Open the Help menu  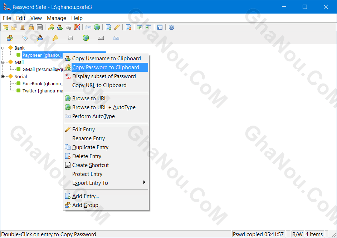(x=77, y=18)
